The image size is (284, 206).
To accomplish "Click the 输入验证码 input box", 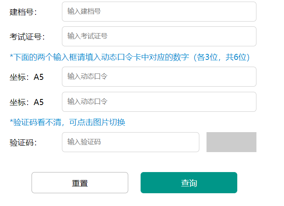I will 130,142.
